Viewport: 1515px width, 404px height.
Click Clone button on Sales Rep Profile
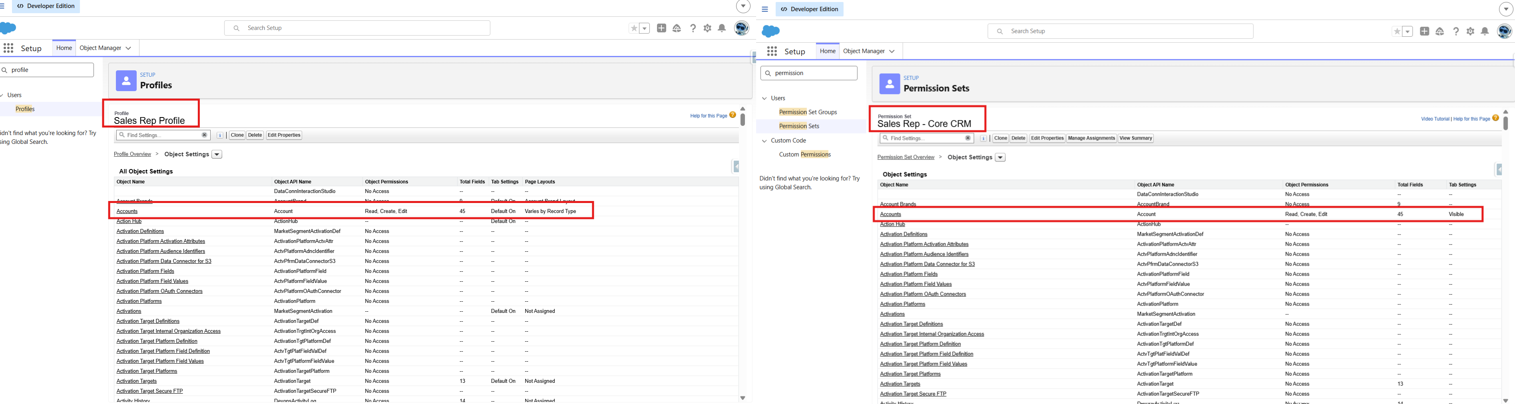[237, 135]
